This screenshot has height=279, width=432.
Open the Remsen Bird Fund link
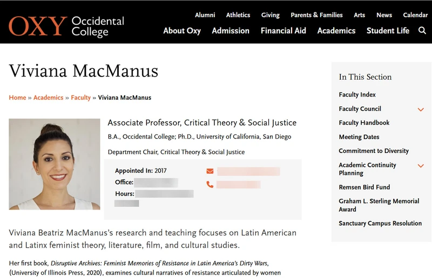click(x=364, y=187)
